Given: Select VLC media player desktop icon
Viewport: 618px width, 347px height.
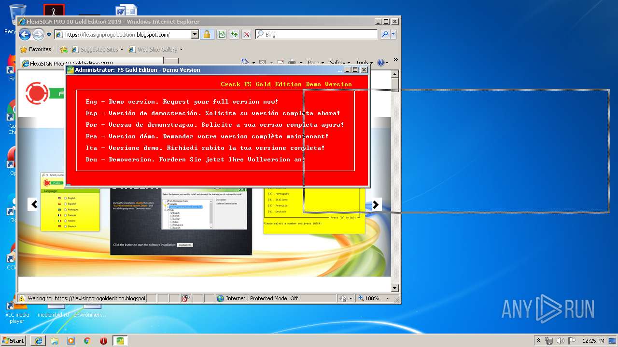Looking at the screenshot, I should [16, 311].
